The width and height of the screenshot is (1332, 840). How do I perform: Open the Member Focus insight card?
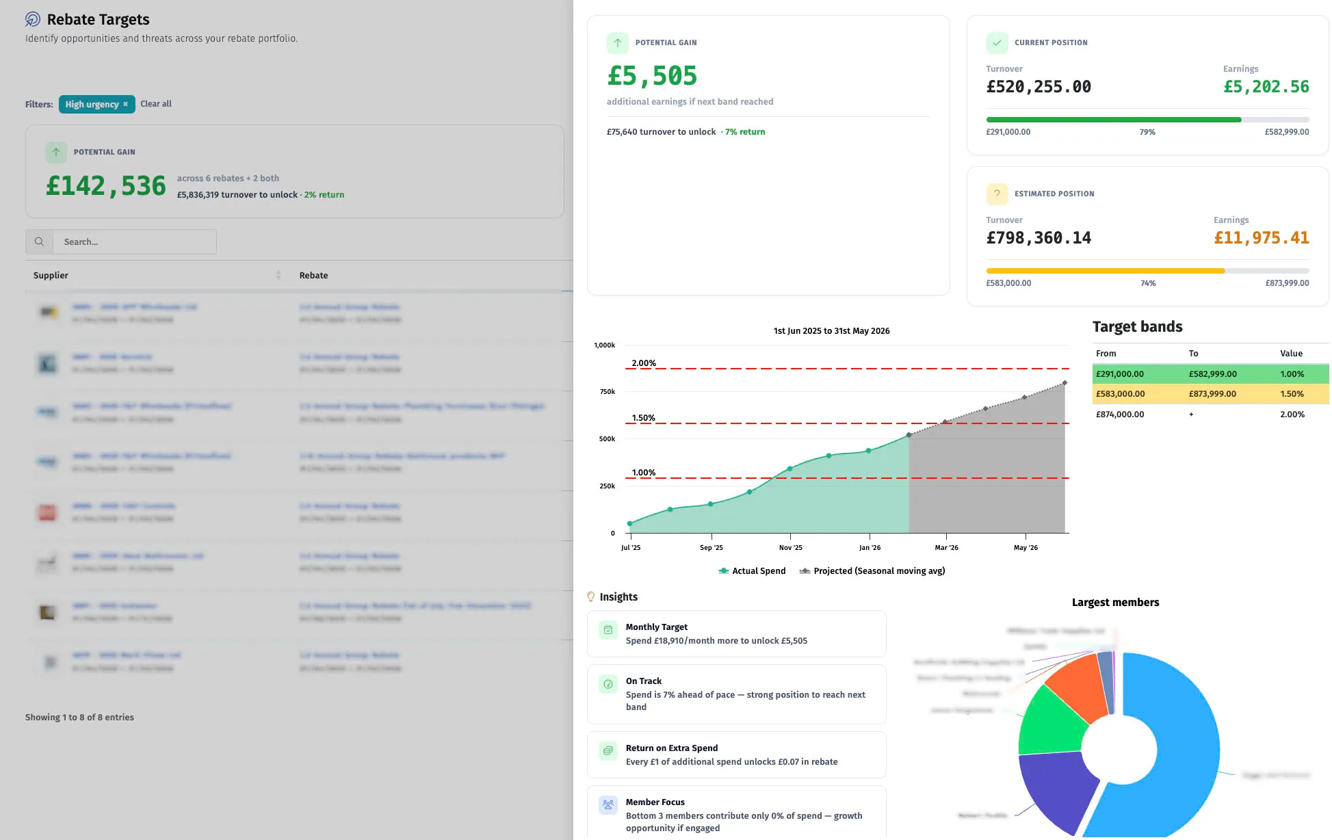coord(736,814)
